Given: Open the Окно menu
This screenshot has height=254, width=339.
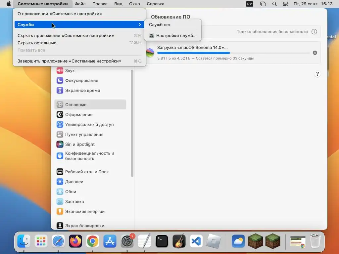Looking at the screenshot, I should [x=134, y=4].
